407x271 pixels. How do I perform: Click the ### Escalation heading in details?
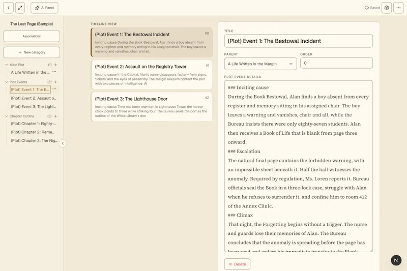tap(244, 151)
